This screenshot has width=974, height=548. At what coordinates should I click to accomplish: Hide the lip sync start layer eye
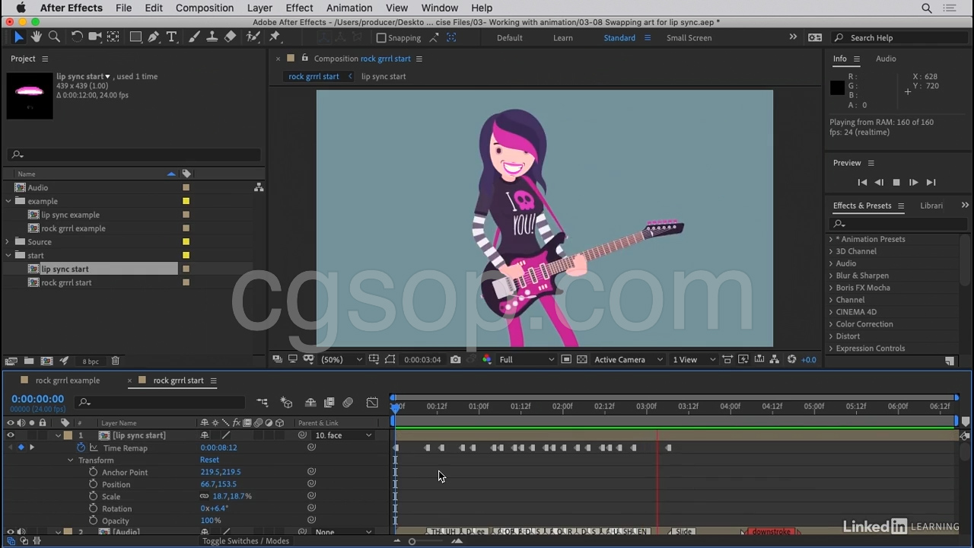click(11, 435)
